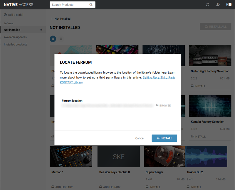
Task: Click Guitar Rig version 5.2.2
Action: point(194,78)
